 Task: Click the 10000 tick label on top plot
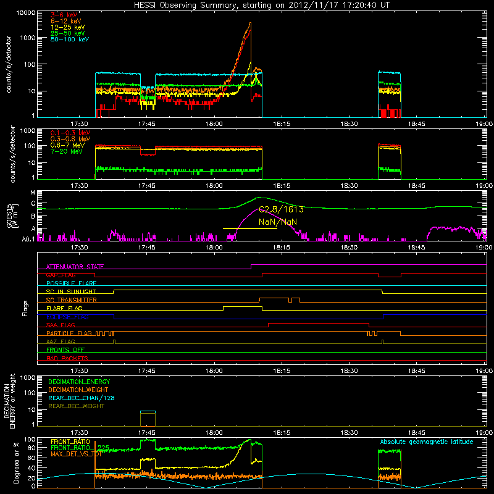26,13
